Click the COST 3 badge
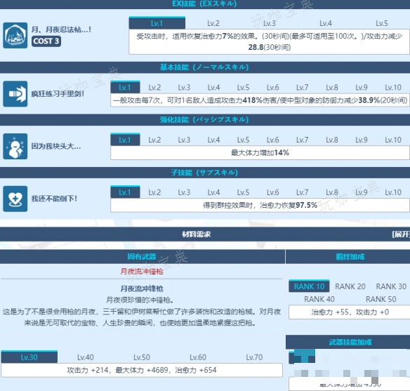 tap(46, 41)
